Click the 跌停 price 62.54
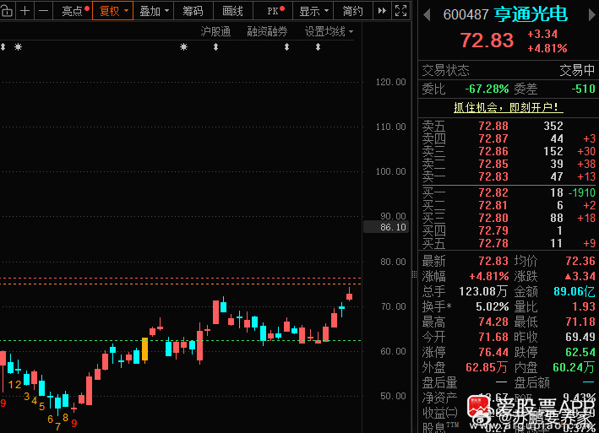Screen dimensions: 599x433 pos(580,352)
